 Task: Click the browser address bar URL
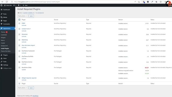coord(37,2)
